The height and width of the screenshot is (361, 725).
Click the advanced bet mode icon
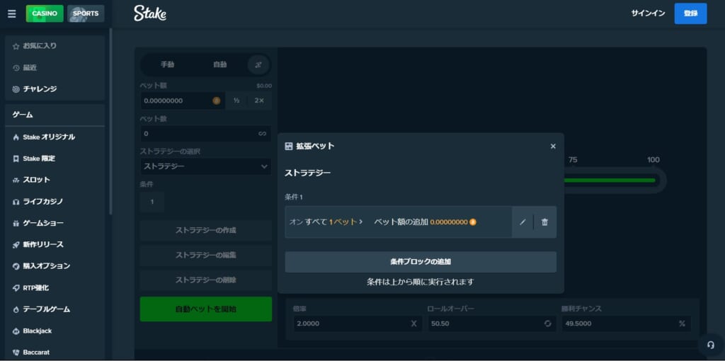258,64
